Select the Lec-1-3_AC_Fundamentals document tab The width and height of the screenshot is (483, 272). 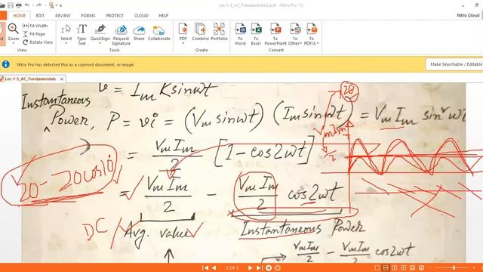[30, 79]
